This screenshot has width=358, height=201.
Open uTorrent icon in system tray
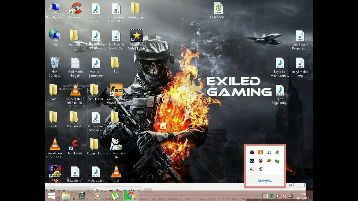tap(271, 196)
